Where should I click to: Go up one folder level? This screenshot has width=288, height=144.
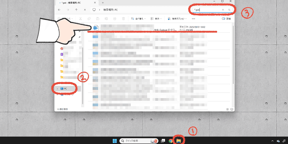(x=76, y=10)
